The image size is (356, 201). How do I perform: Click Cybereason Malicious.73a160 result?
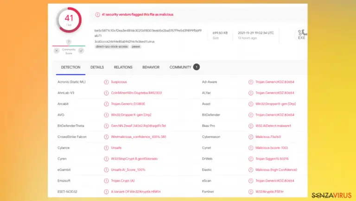pos(268,137)
